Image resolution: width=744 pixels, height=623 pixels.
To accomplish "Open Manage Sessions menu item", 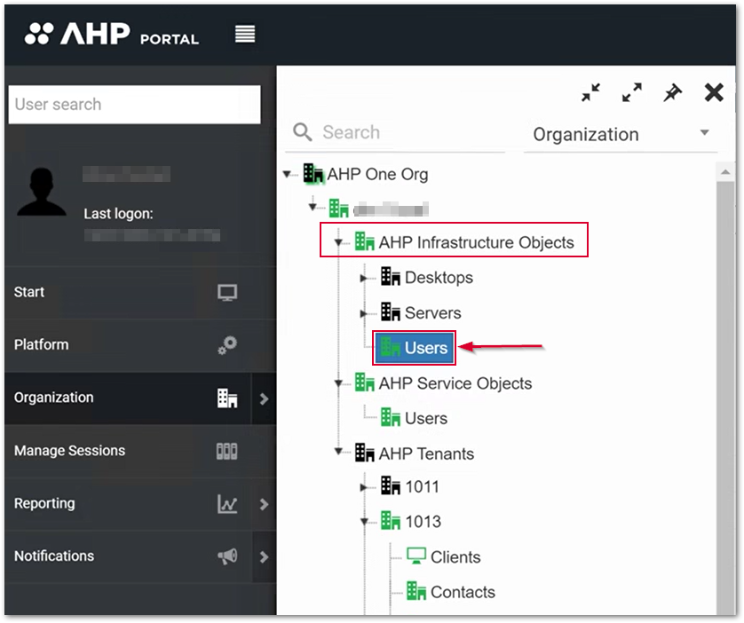I will (140, 451).
